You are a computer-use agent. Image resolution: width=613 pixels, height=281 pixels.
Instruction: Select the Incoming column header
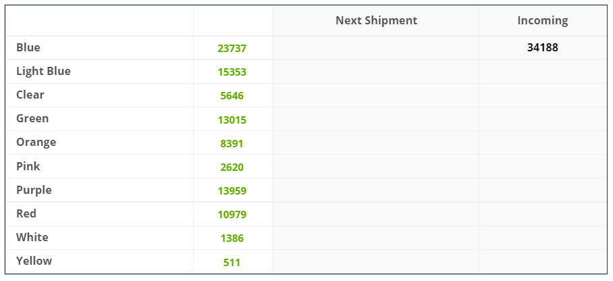[x=543, y=20]
